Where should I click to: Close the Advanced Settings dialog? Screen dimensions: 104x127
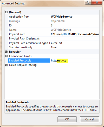point(97,2)
